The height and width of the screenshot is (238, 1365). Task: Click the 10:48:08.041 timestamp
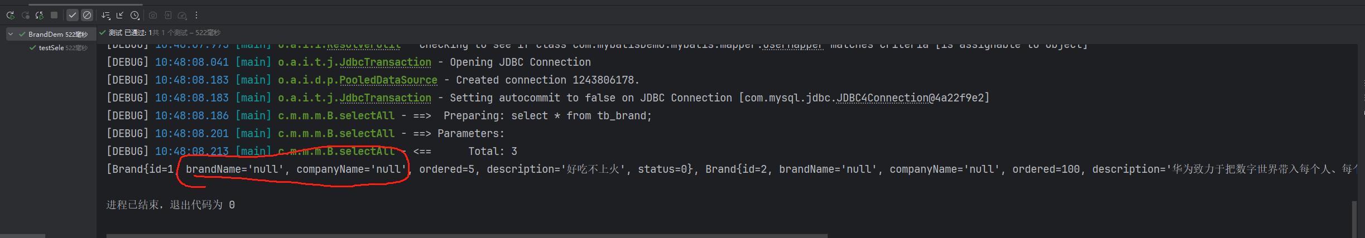click(192, 62)
